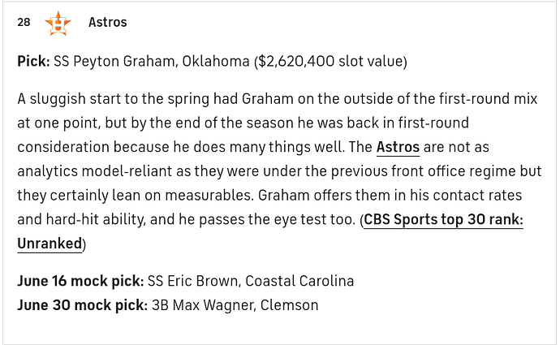Image resolution: width=560 pixels, height=345 pixels.
Task: Open the Astros team name heading
Action: click(x=107, y=22)
